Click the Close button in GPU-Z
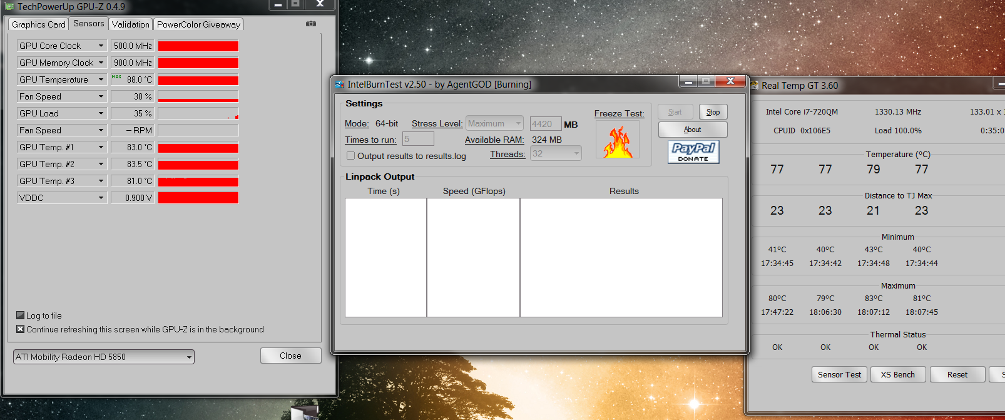The image size is (1005, 420). pyautogui.click(x=291, y=356)
